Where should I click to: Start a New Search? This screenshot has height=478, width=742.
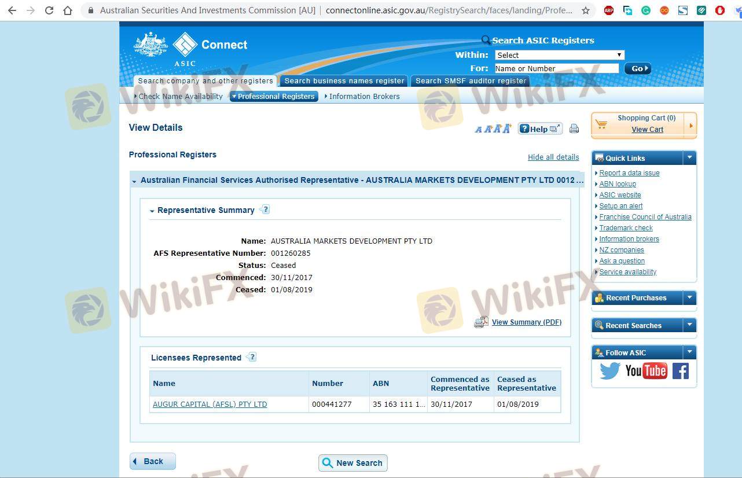tap(353, 463)
